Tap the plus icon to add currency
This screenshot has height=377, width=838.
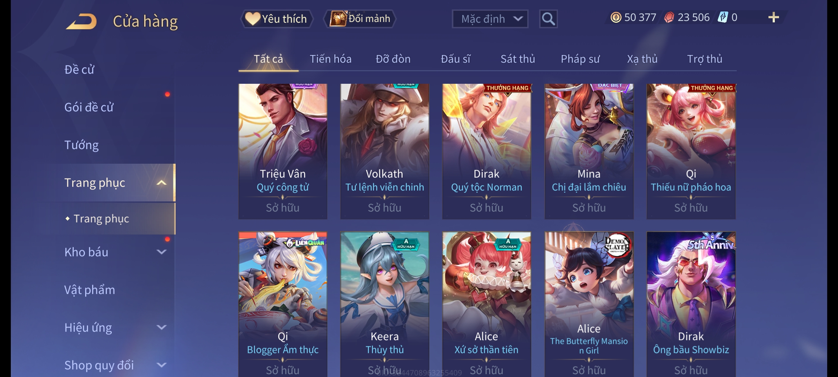point(774,17)
